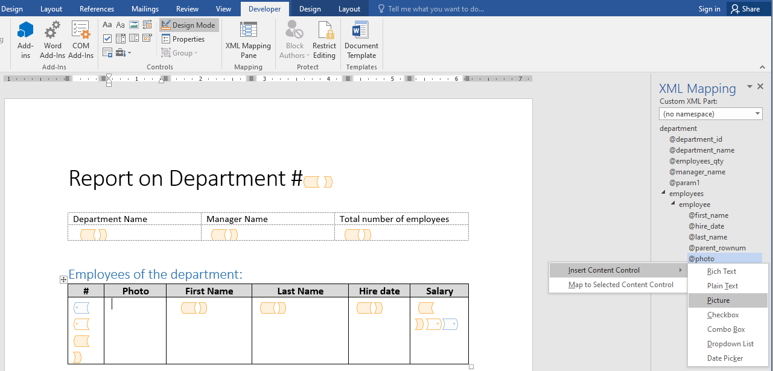The image size is (773, 371).
Task: Insert a Check Box content control
Action: (x=107, y=38)
